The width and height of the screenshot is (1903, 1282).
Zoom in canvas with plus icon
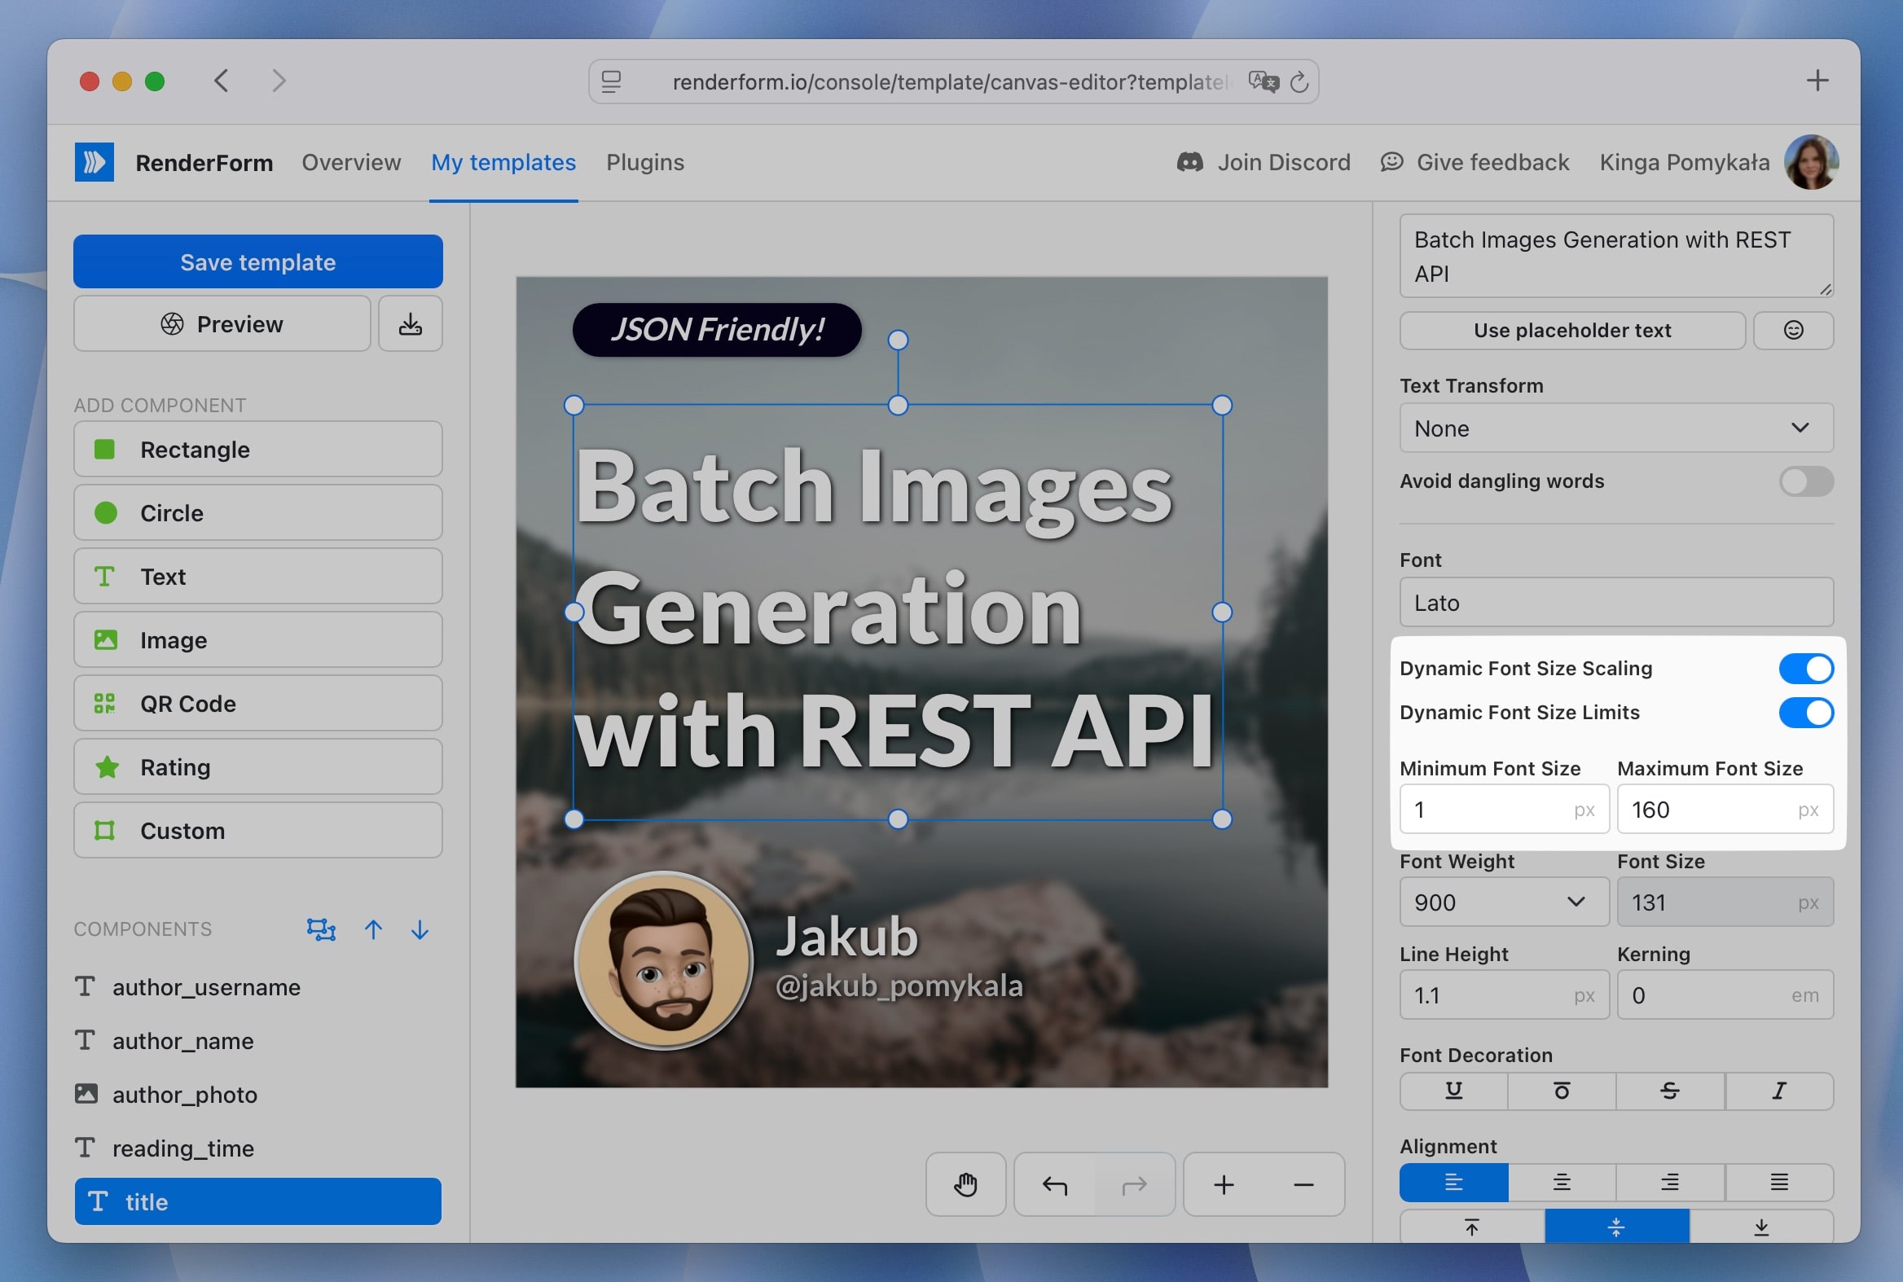1224,1184
